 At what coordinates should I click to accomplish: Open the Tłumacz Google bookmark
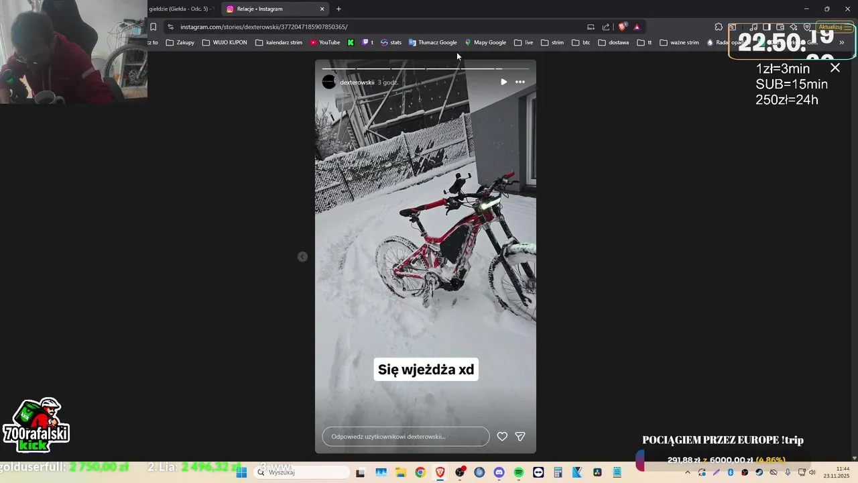[x=432, y=42]
